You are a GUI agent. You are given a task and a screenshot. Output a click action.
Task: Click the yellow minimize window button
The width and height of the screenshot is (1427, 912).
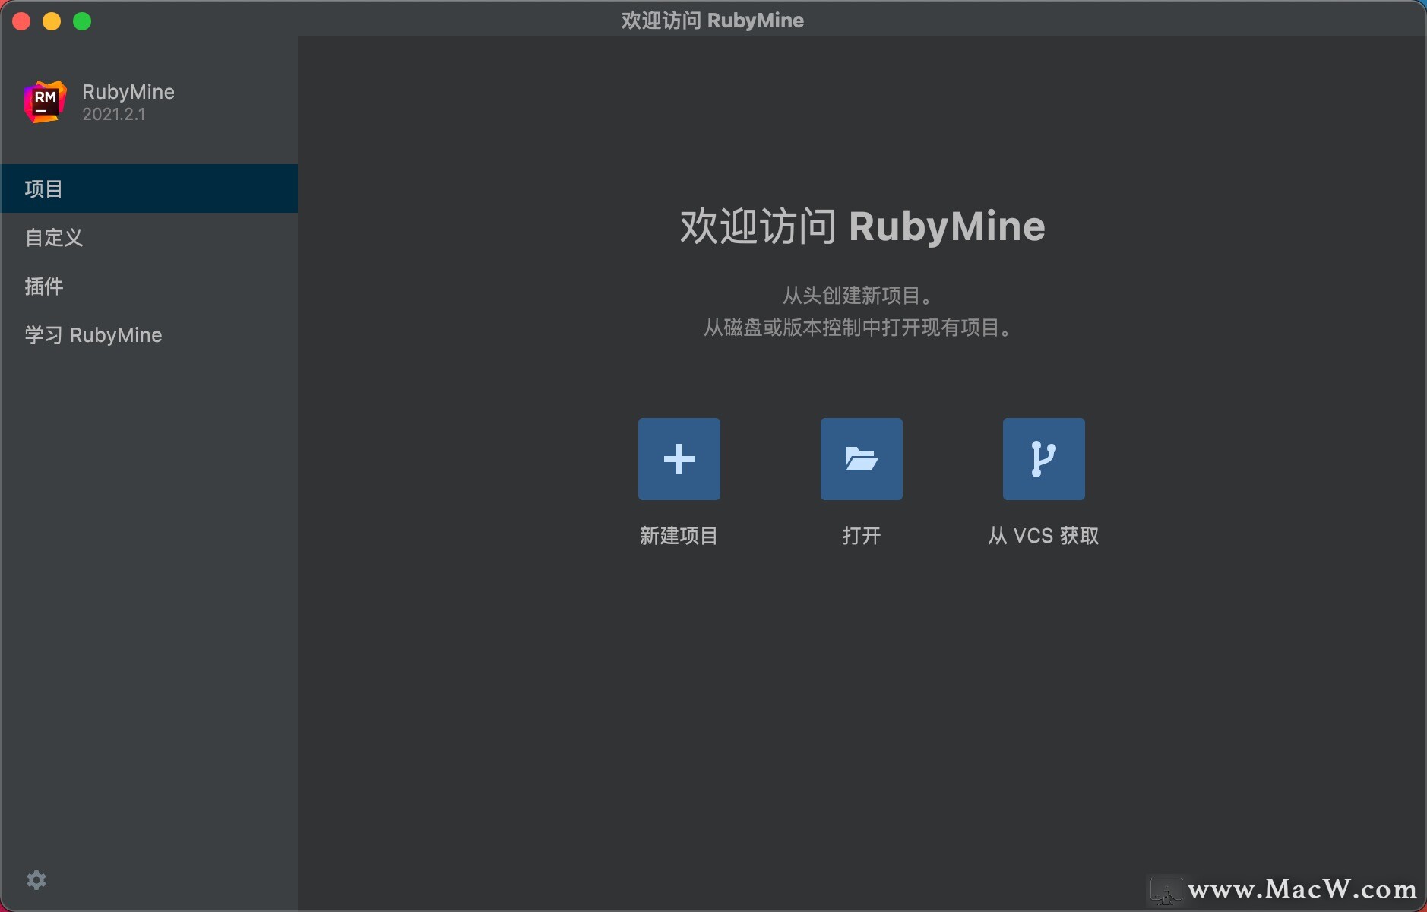[x=52, y=21]
